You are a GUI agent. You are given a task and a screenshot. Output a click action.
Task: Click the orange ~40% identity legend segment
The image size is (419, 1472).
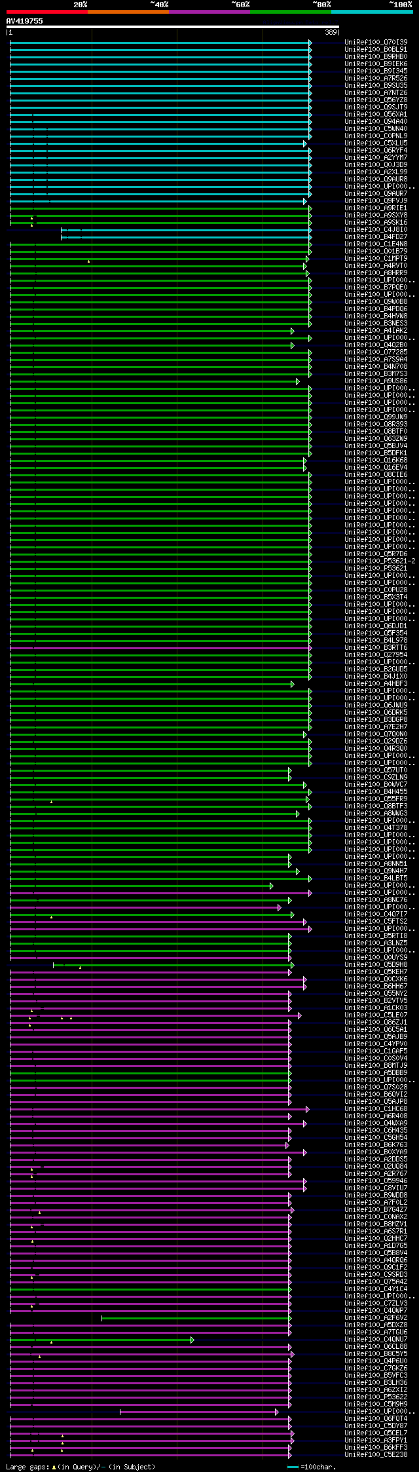128,12
